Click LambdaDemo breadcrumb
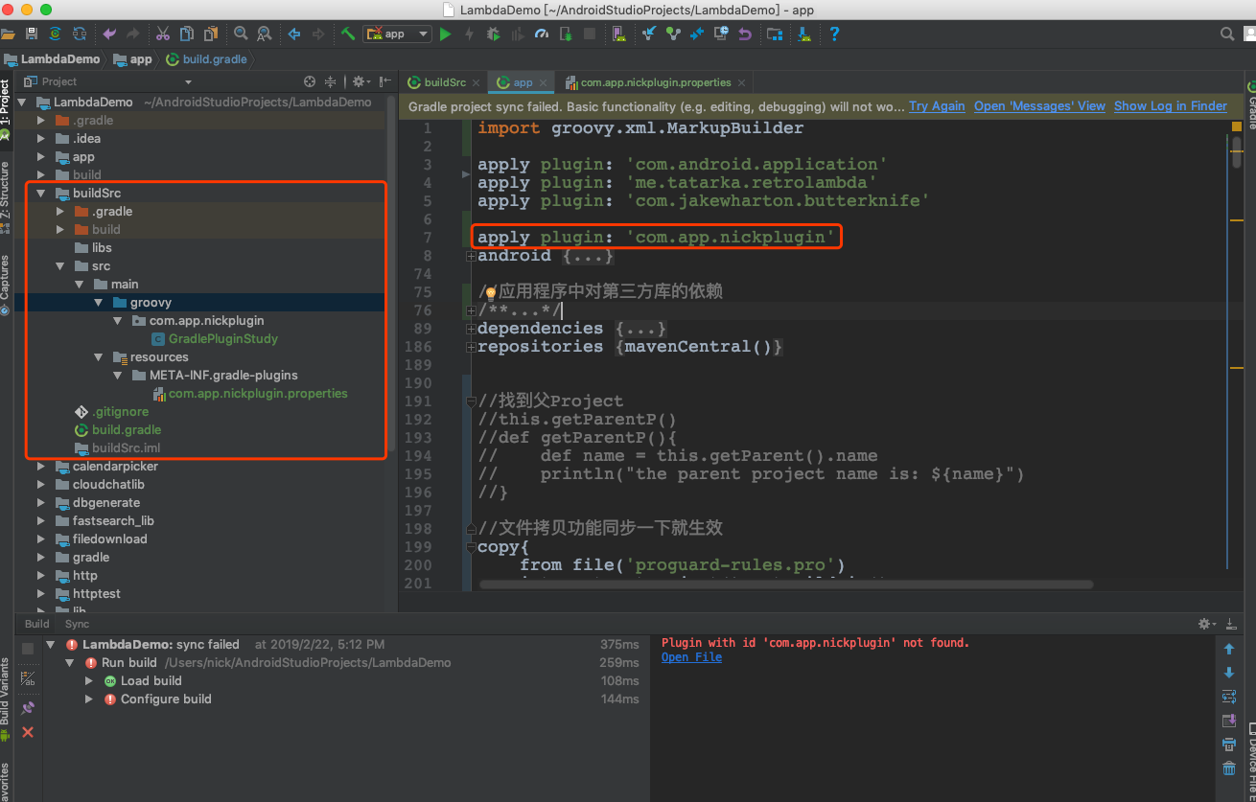The width and height of the screenshot is (1256, 802). [x=53, y=59]
